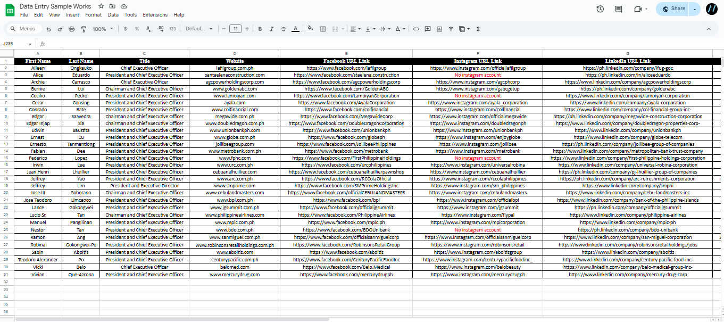Decrease decimal places icon
This screenshot has height=322, width=724.
[148, 29]
